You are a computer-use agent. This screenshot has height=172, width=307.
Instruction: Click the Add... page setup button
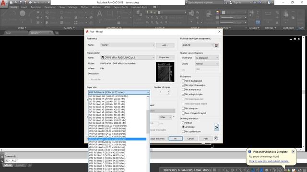(x=165, y=45)
